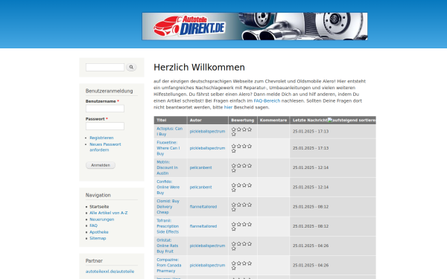
Task: Open the Registrieren link
Action: 101,138
